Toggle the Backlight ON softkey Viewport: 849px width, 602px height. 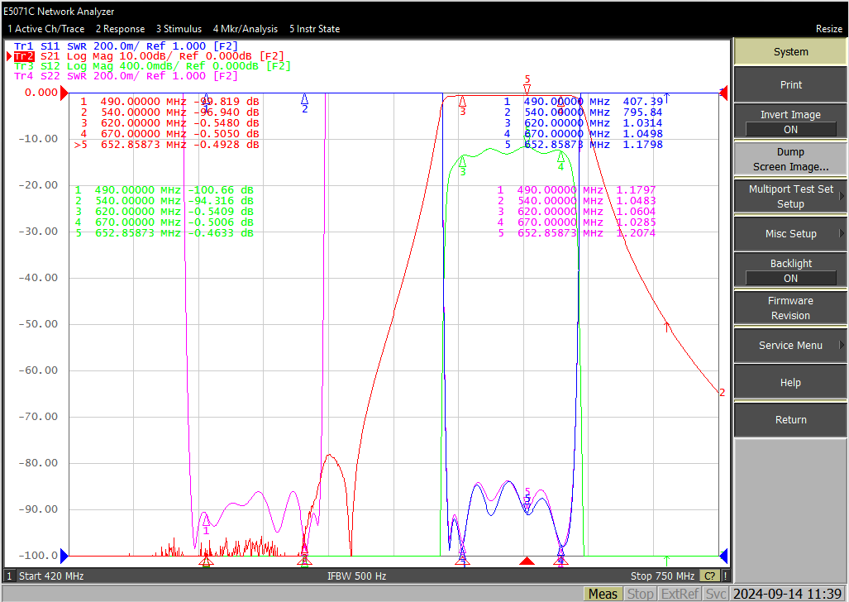pyautogui.click(x=790, y=270)
